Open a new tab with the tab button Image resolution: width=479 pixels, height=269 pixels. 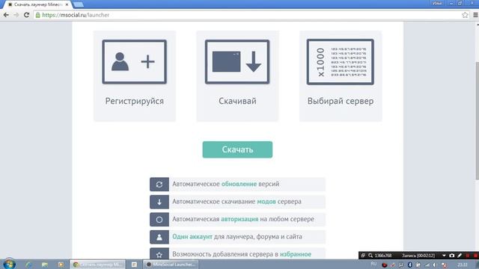pyautogui.click(x=79, y=4)
